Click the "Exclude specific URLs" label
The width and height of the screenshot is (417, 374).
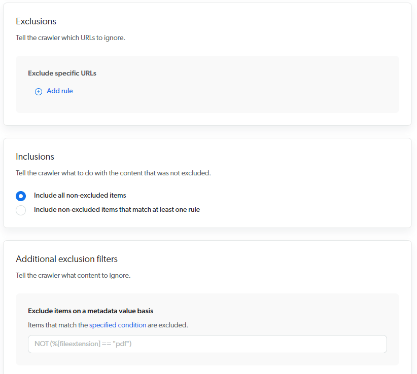click(62, 73)
